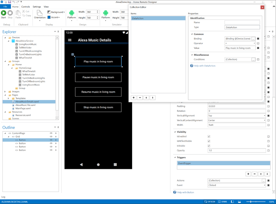Image resolution: width=276 pixels, height=204 pixels.
Task: Click the recents square in phone preview
Action: pos(115,164)
